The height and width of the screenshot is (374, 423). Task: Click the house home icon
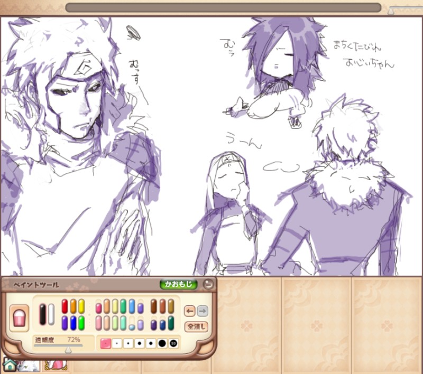pos(10,365)
